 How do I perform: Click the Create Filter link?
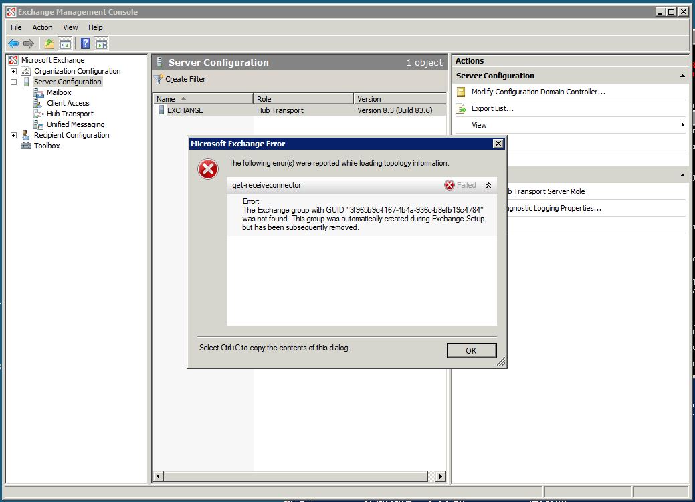185,79
